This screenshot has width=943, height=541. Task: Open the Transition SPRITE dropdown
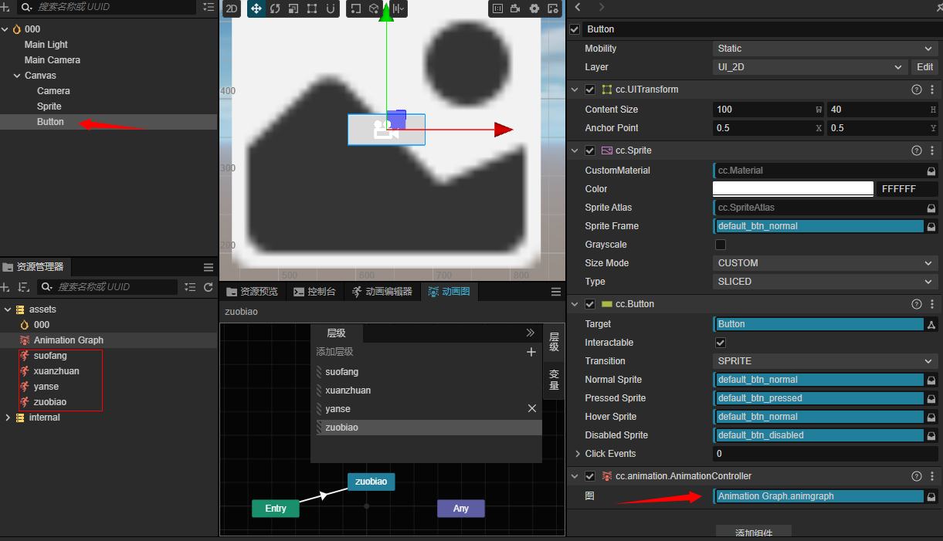click(x=825, y=361)
